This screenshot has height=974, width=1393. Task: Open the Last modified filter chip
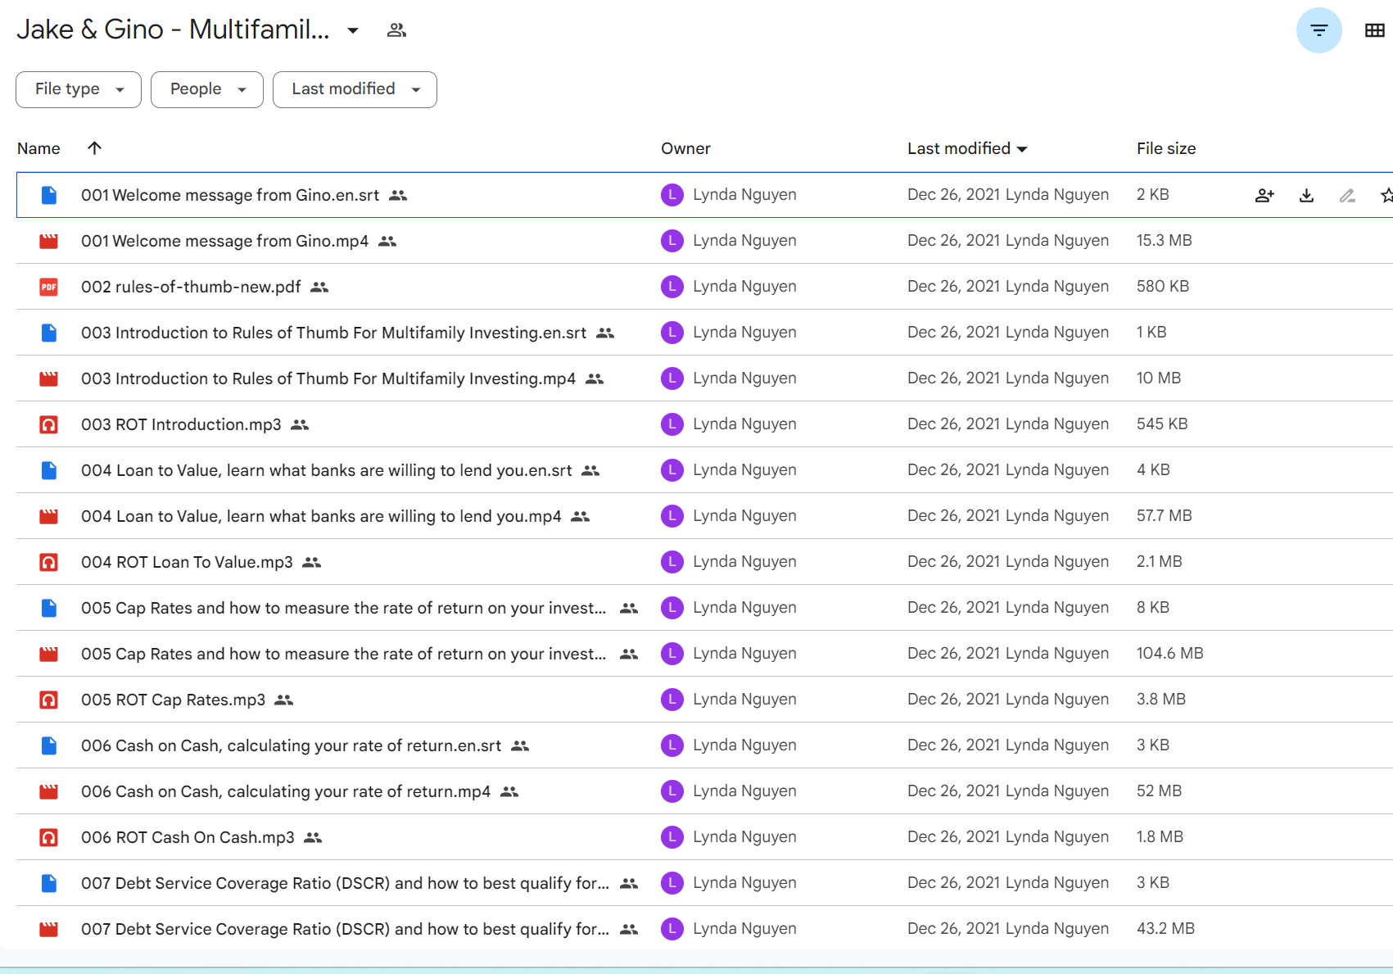click(355, 89)
